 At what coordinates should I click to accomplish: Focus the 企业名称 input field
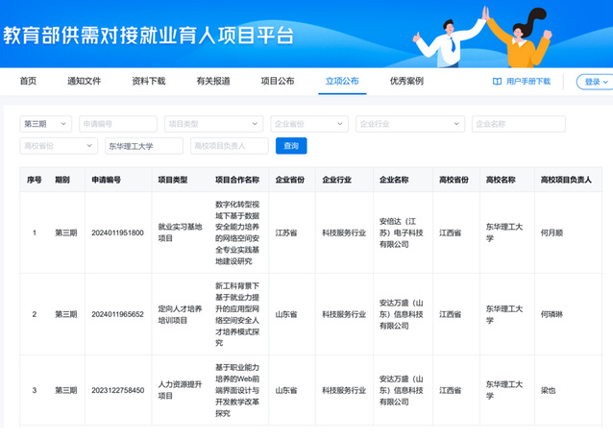click(x=518, y=124)
